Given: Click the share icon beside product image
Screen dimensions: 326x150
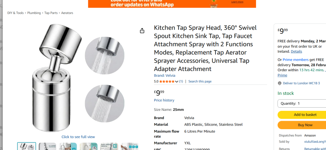Looking at the screenshot, I should (142, 31).
